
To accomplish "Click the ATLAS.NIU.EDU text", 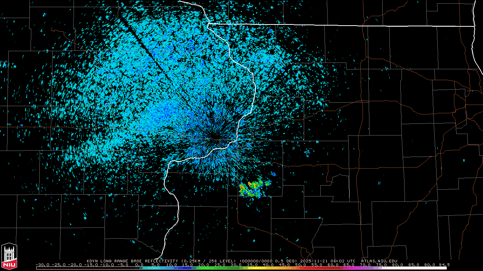I will pos(379,261).
